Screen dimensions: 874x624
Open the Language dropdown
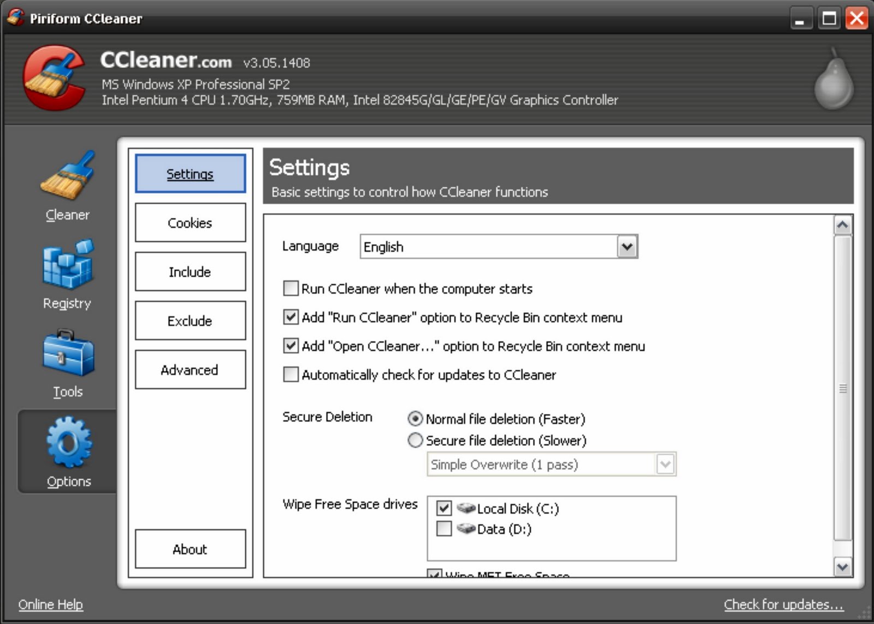click(627, 247)
